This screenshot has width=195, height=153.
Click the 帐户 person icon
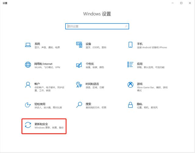[x=28, y=85]
